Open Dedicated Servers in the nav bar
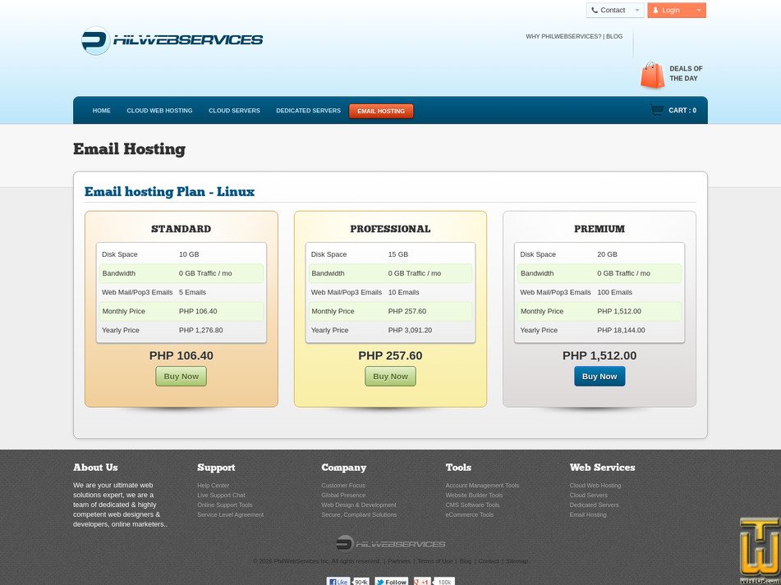Viewport: 781px width, 585px height. pyautogui.click(x=308, y=111)
